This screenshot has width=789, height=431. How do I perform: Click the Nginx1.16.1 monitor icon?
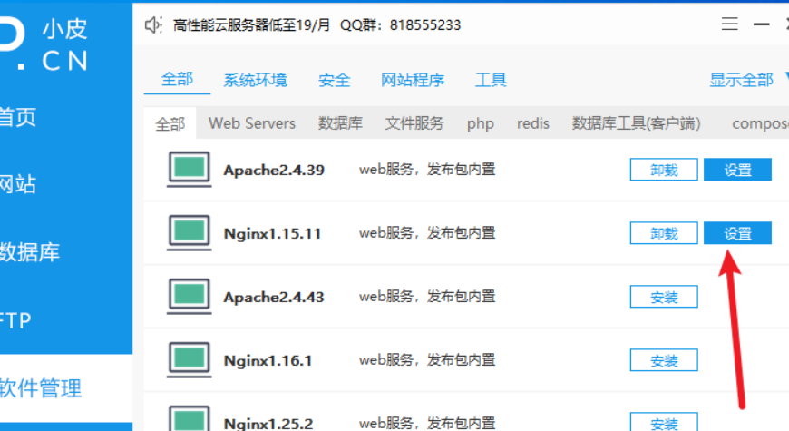pyautogui.click(x=189, y=360)
